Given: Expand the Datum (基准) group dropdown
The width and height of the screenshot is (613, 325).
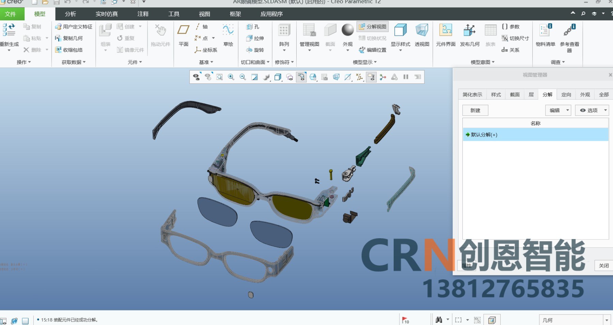Looking at the screenshot, I should (206, 62).
